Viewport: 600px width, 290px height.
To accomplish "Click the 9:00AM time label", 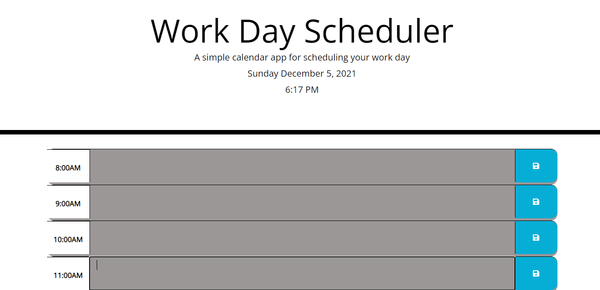I will pos(68,203).
